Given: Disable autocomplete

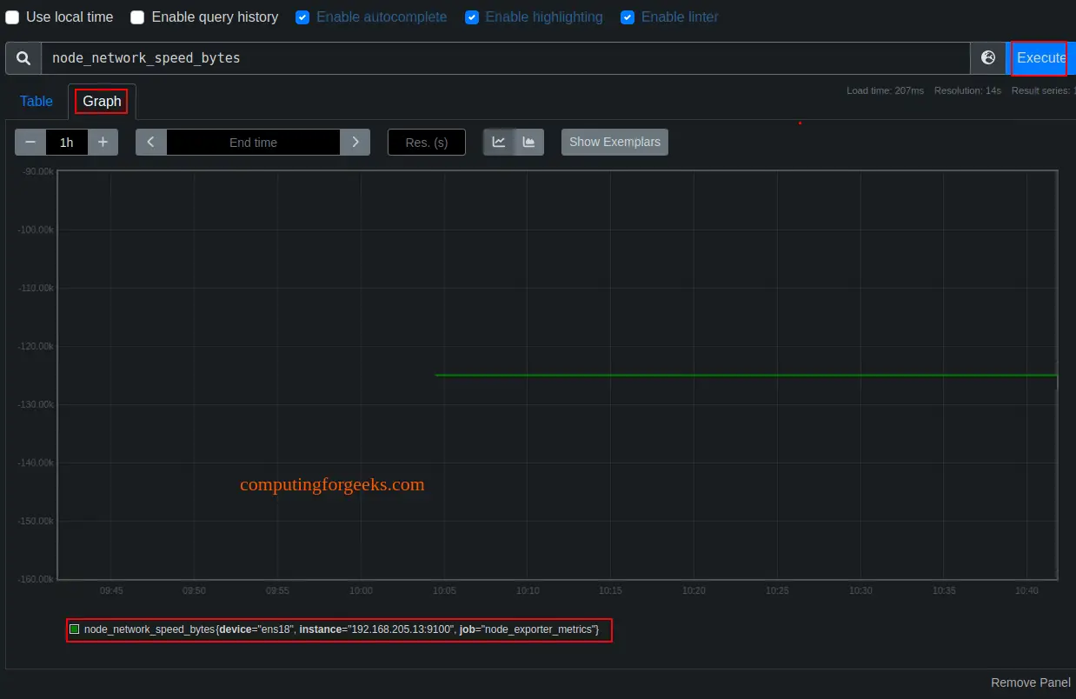Looking at the screenshot, I should tap(302, 17).
